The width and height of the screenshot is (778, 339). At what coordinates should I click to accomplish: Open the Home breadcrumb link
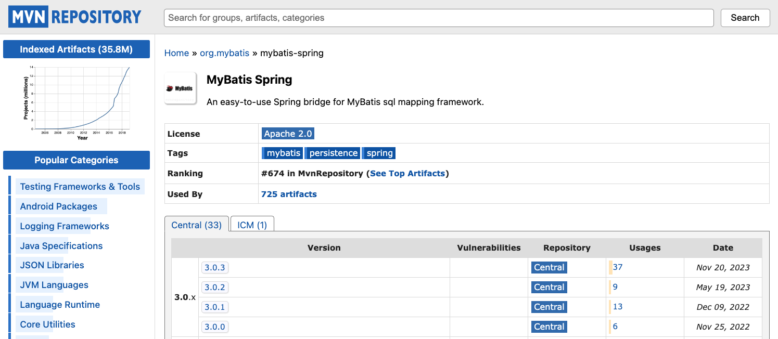point(176,53)
